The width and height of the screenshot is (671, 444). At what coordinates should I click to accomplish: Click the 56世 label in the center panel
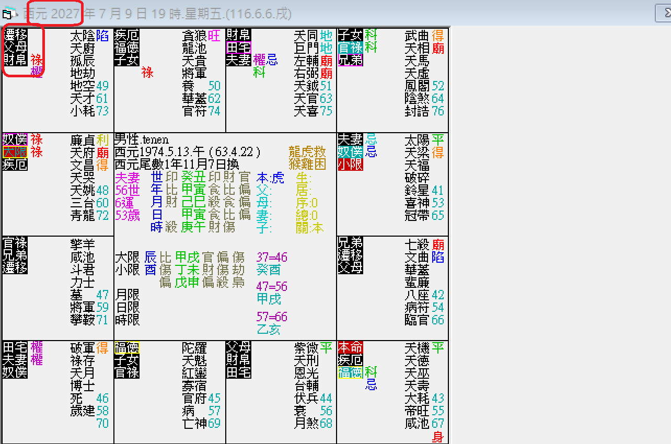126,191
